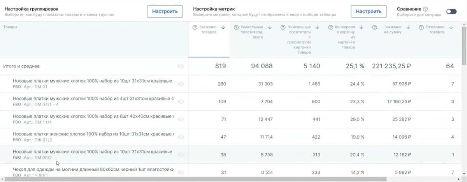This screenshot has width=467, height=182.
Task: Select Конверсия в корзину column header text
Action: tap(345, 37)
